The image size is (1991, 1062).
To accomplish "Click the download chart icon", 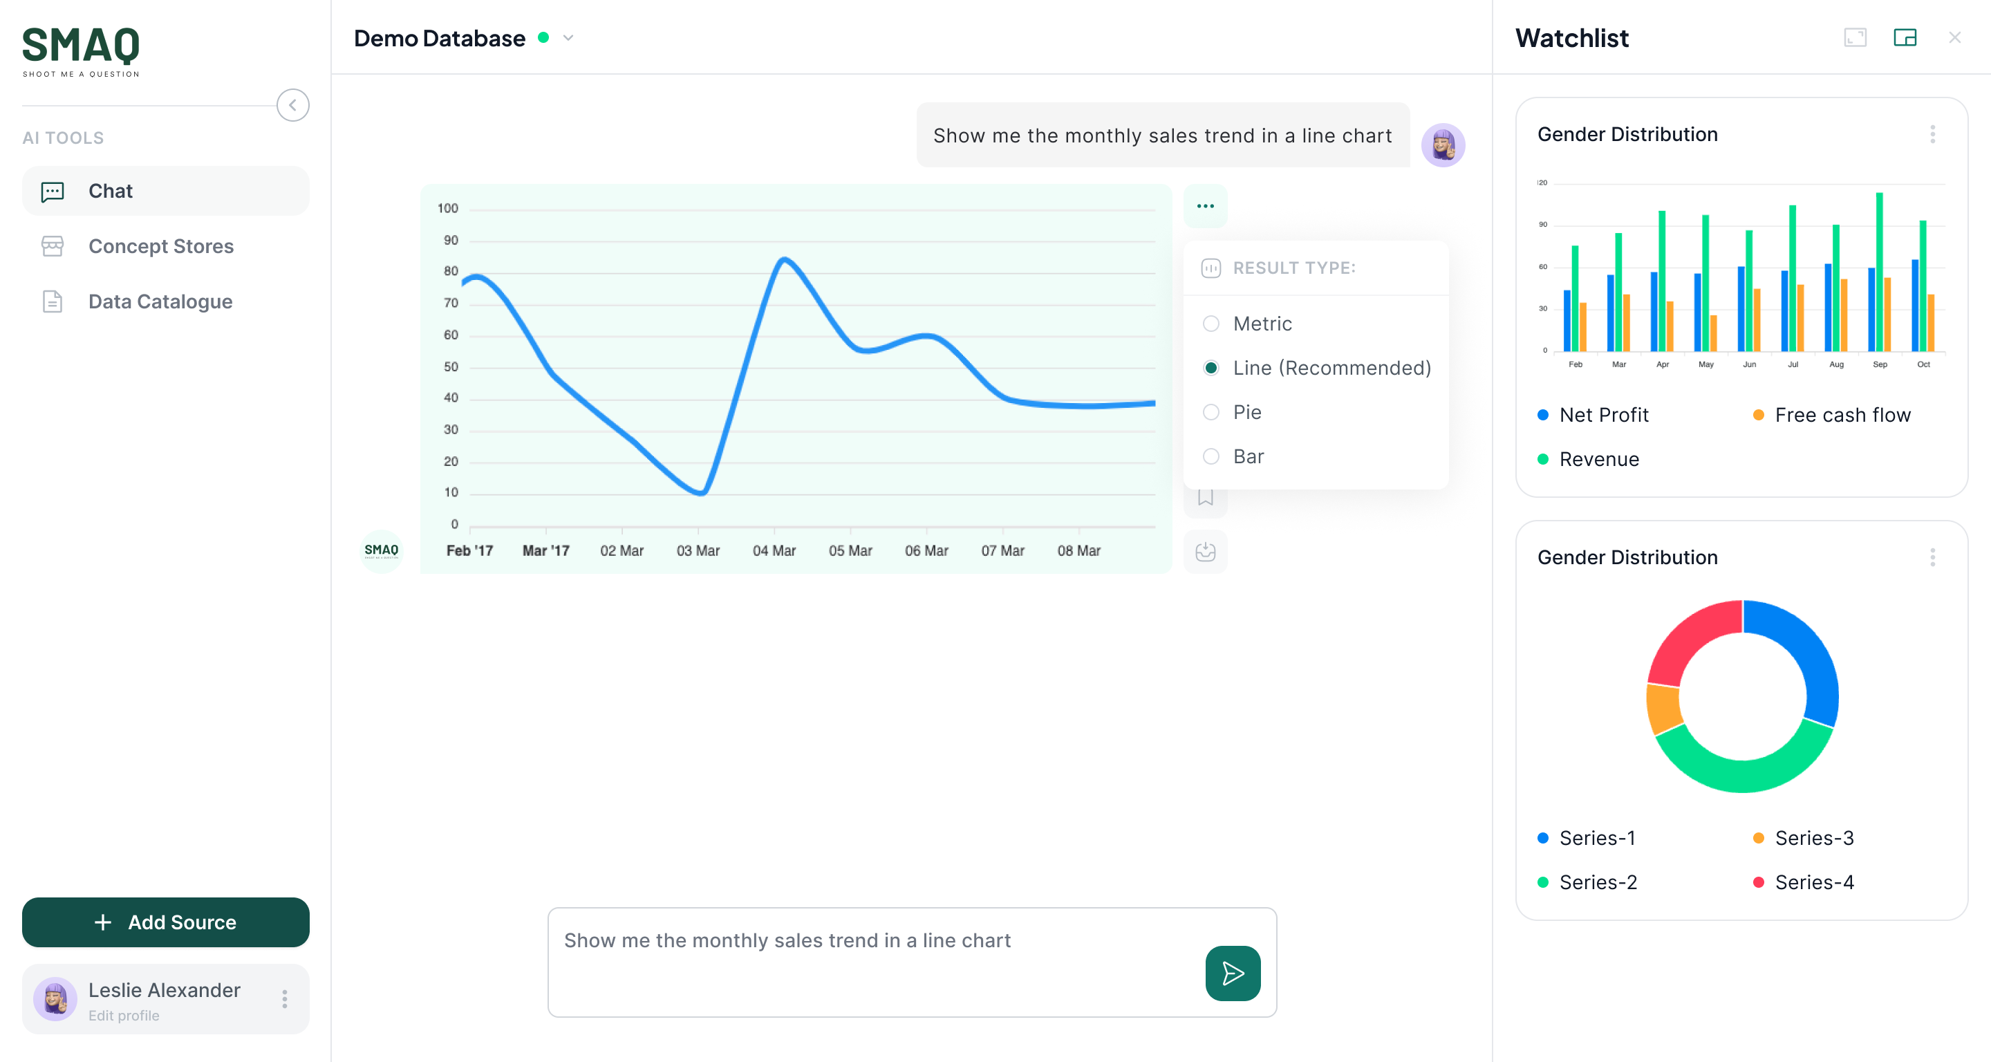I will tap(1205, 552).
